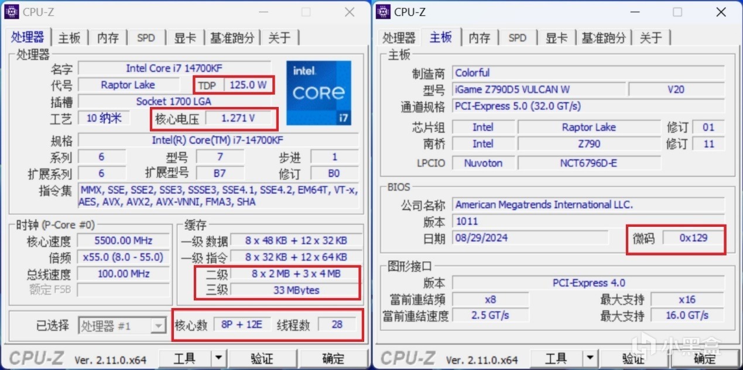The height and width of the screenshot is (370, 743).
Task: Click the Socket 1700 LGA field
Action: [174, 101]
